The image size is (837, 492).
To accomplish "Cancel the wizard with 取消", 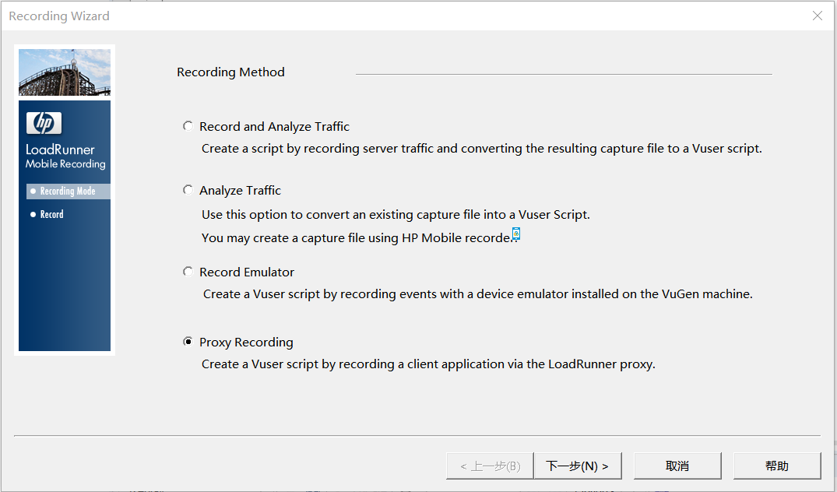I will (677, 466).
